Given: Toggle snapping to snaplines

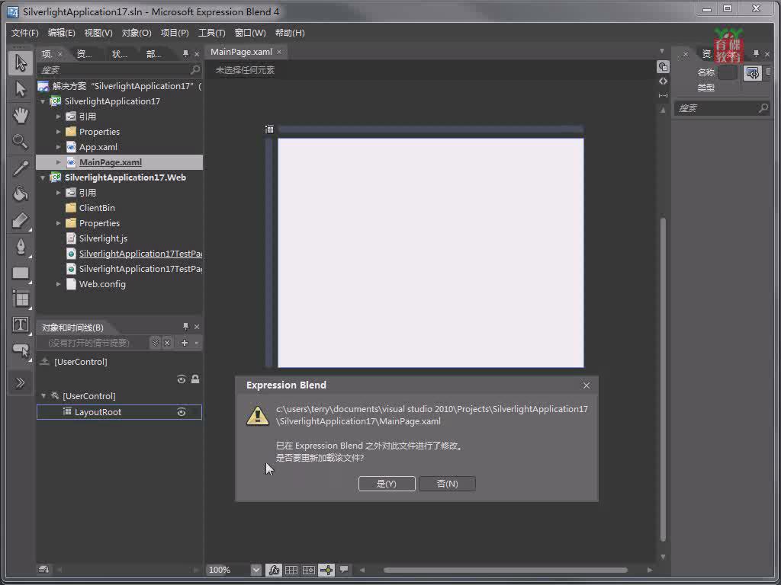Looking at the screenshot, I should point(326,570).
